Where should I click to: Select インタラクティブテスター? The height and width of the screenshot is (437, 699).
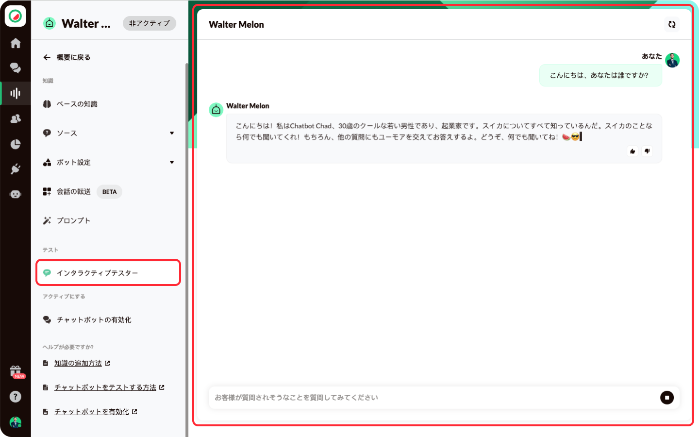(x=108, y=272)
